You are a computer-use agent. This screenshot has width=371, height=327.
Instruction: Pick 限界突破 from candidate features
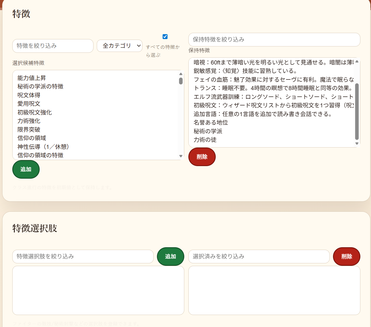(x=29, y=129)
